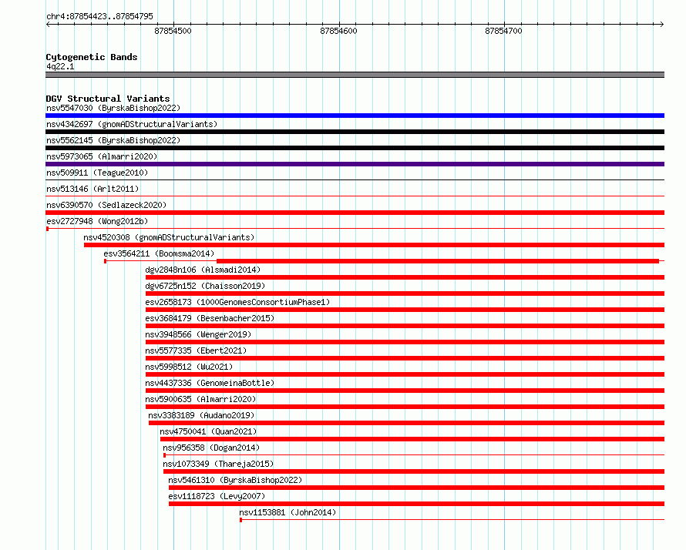Open nsv4342697 (gnomADStructuralVariants) label
Screen dimensions: 686x550
132,124
